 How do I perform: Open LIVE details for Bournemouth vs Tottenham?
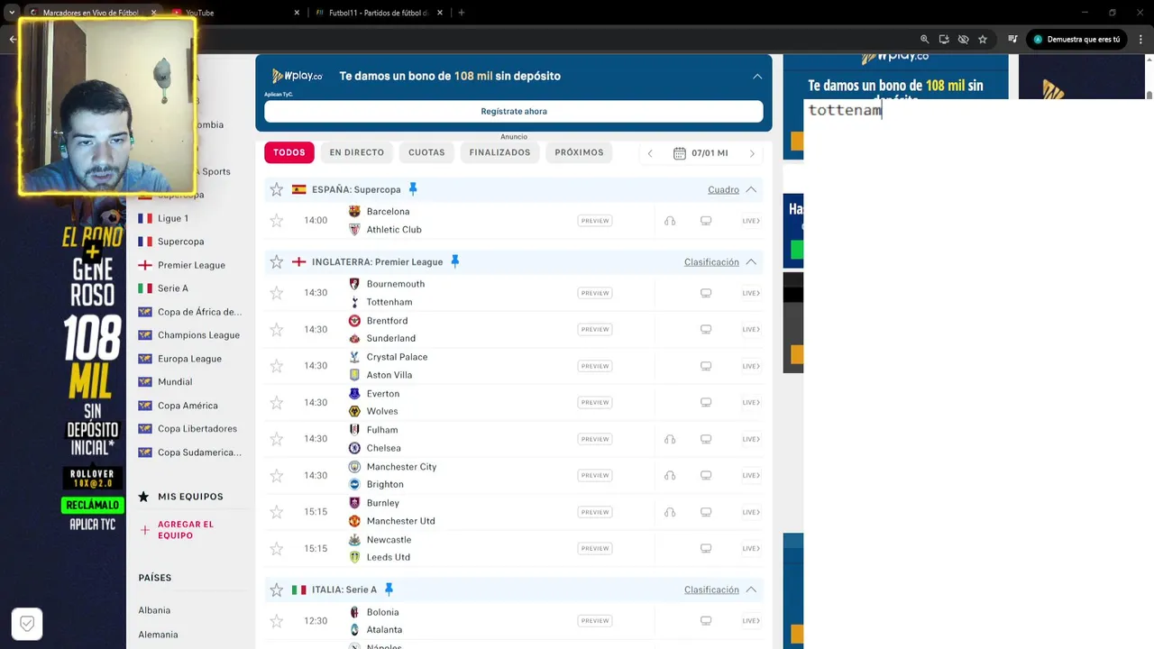pyautogui.click(x=751, y=293)
